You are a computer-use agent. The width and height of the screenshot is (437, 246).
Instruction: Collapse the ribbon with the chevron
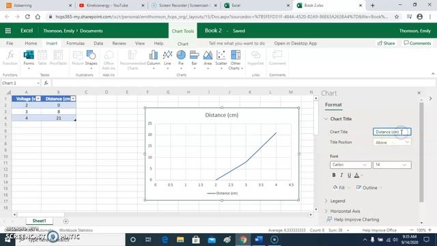point(433,74)
